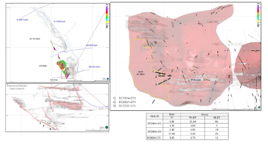Click drill hole marker 2 in 3D view
268x149 pixels.
[156, 77]
